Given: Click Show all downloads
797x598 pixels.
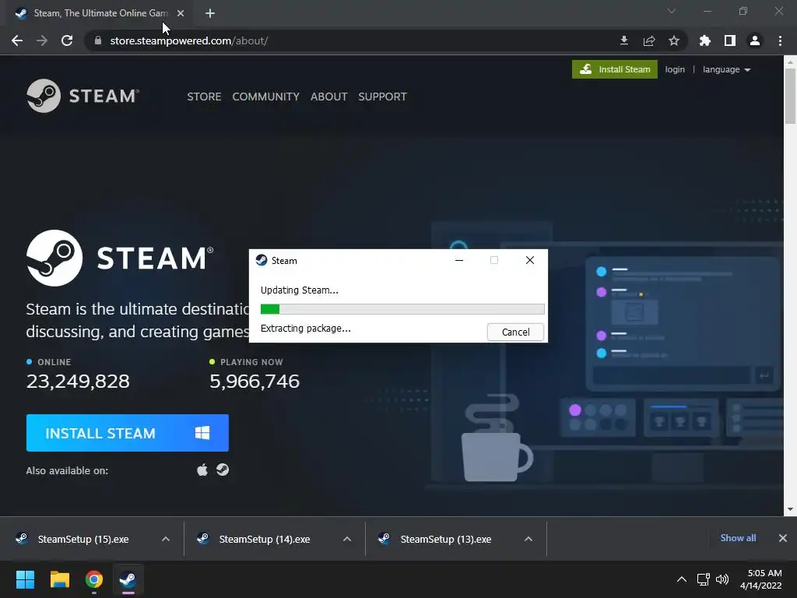Looking at the screenshot, I should tap(738, 538).
